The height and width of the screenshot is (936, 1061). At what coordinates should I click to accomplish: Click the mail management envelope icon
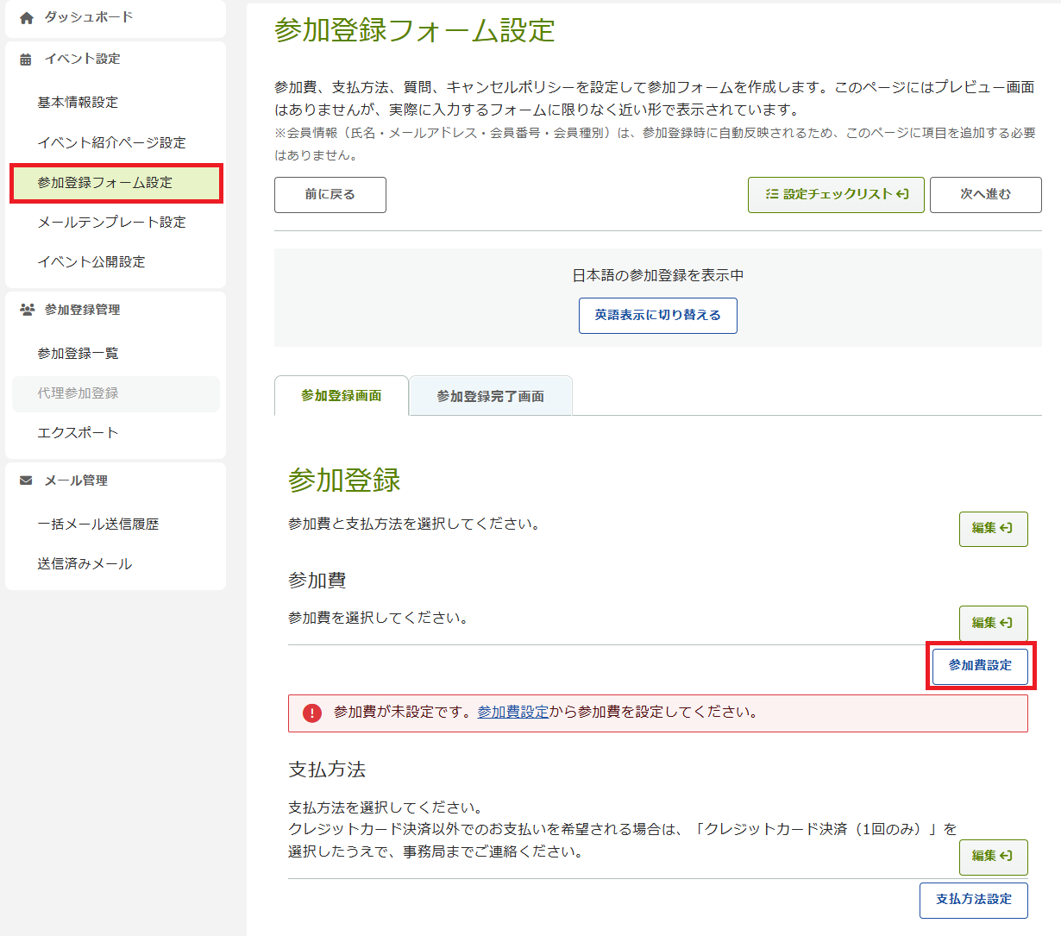tap(27, 481)
